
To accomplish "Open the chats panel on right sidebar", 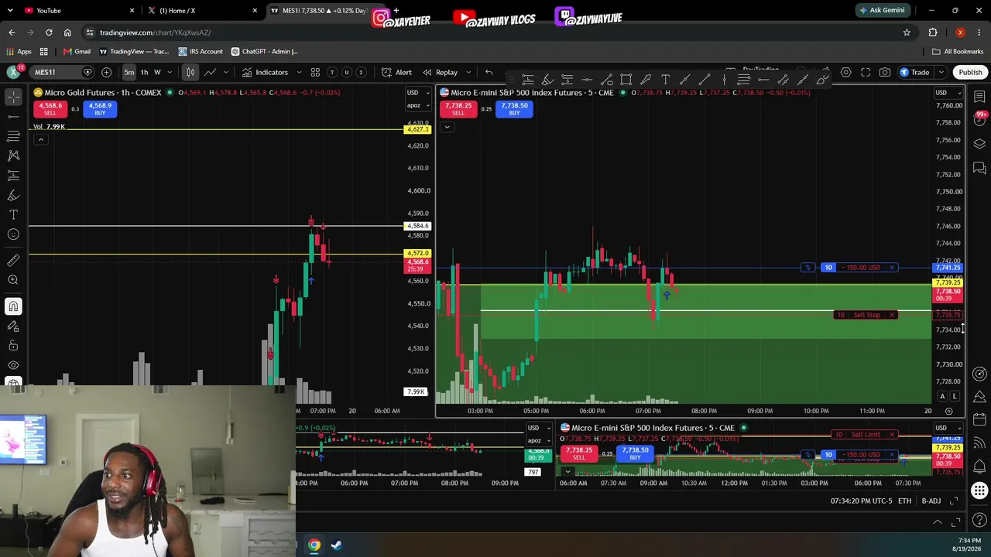I will click(x=979, y=168).
